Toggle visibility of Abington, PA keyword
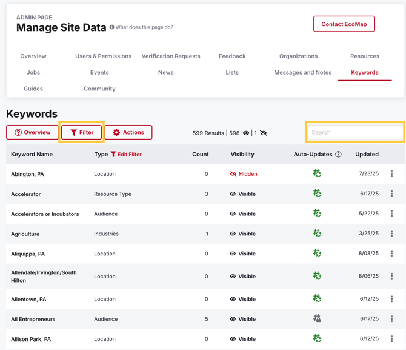This screenshot has height=350, width=406. tap(243, 174)
